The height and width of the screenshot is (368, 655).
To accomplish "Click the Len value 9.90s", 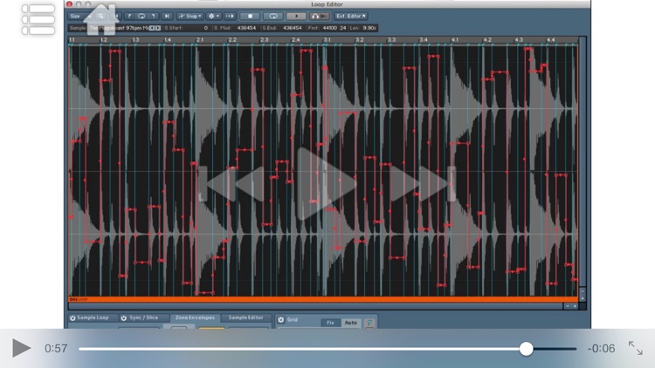I will [369, 28].
